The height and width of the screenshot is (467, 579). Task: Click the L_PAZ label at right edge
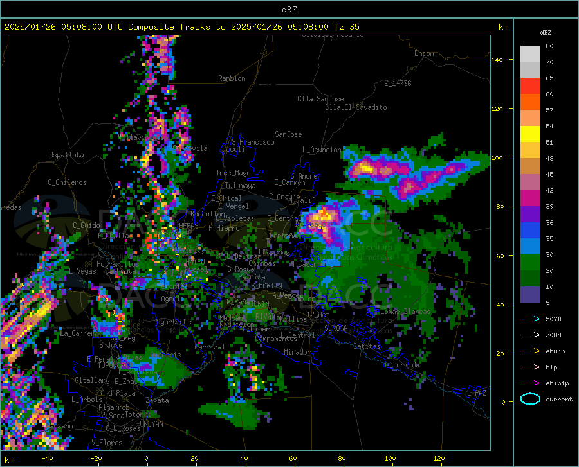tap(477, 393)
